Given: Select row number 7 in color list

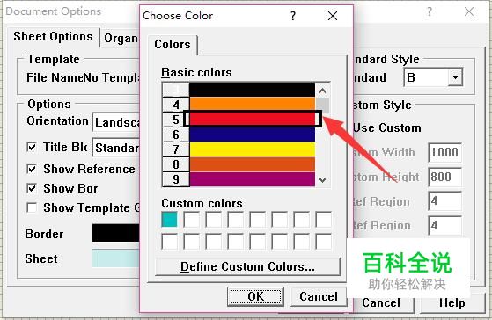Looking at the screenshot, I should pyautogui.click(x=176, y=149).
